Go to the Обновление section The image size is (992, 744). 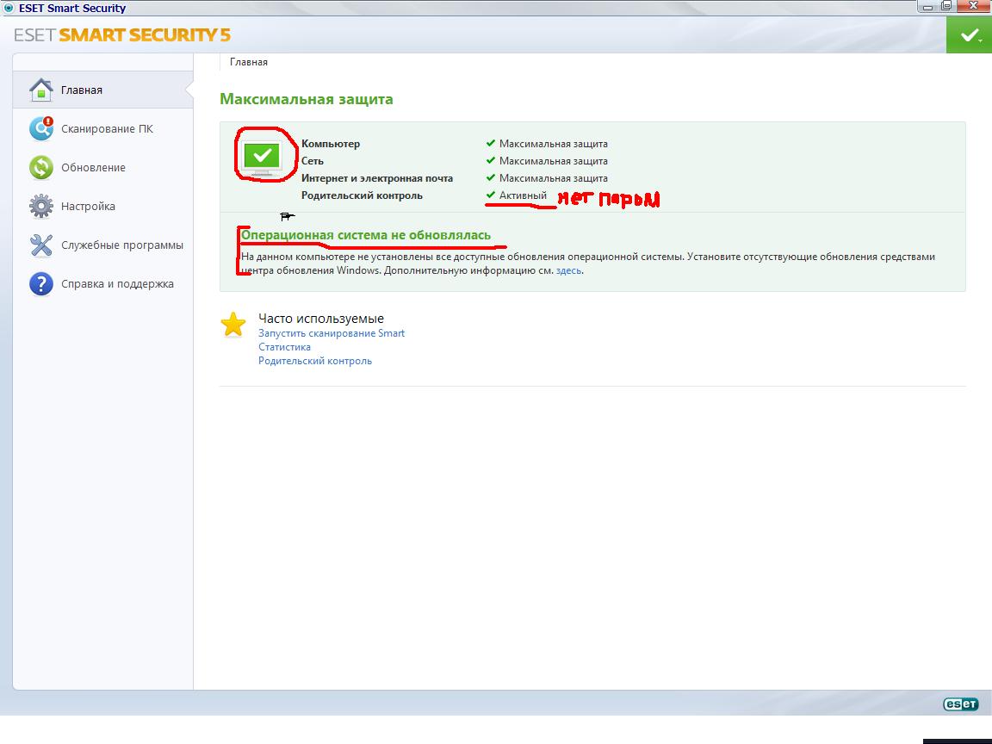coord(102,168)
